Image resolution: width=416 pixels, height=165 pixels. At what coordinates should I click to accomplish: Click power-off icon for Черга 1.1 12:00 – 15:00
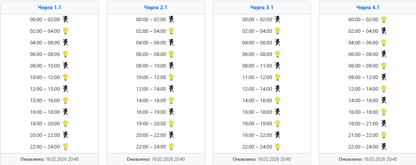[65, 89]
